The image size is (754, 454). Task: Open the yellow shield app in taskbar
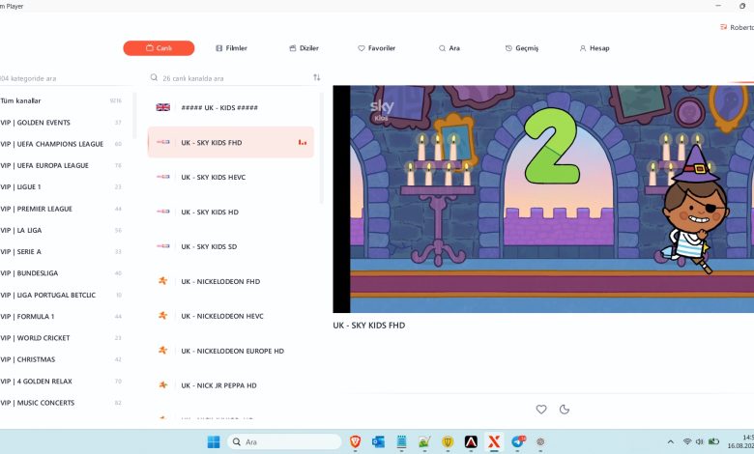[x=448, y=442]
